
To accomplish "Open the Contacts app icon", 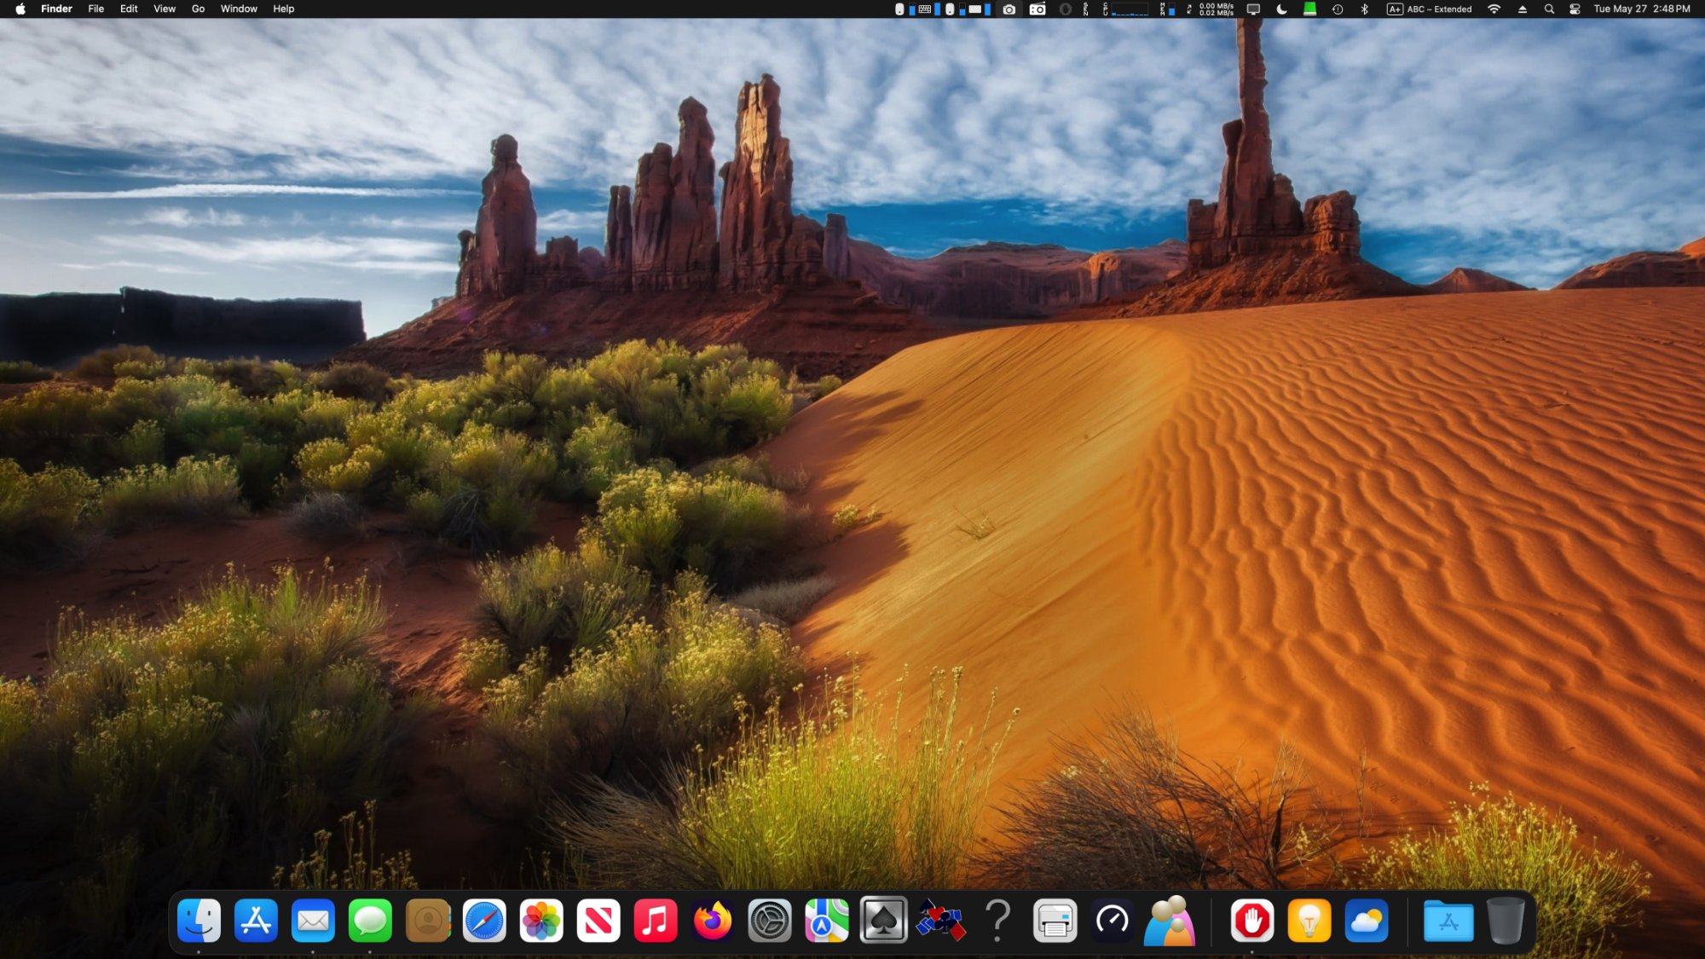I will (427, 921).
